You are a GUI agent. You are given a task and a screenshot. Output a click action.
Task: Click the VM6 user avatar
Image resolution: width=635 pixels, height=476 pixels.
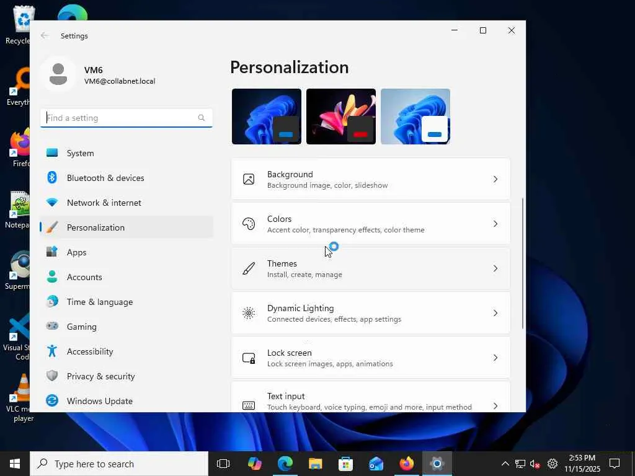click(x=58, y=74)
